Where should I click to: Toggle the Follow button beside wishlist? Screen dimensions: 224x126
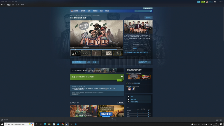pos(89,62)
